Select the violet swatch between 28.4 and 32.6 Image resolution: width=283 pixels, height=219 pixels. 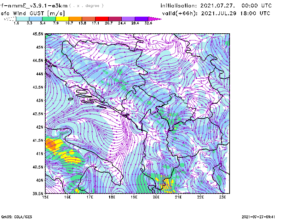(141, 19)
